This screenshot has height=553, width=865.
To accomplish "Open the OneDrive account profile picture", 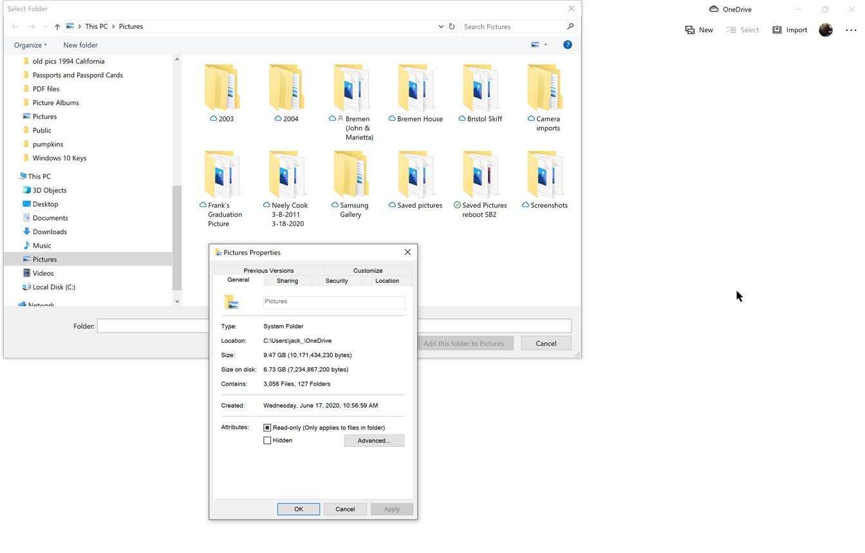I will point(826,30).
